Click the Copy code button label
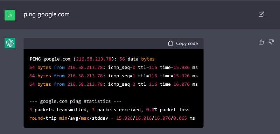The image size is (280, 134). 187,43
